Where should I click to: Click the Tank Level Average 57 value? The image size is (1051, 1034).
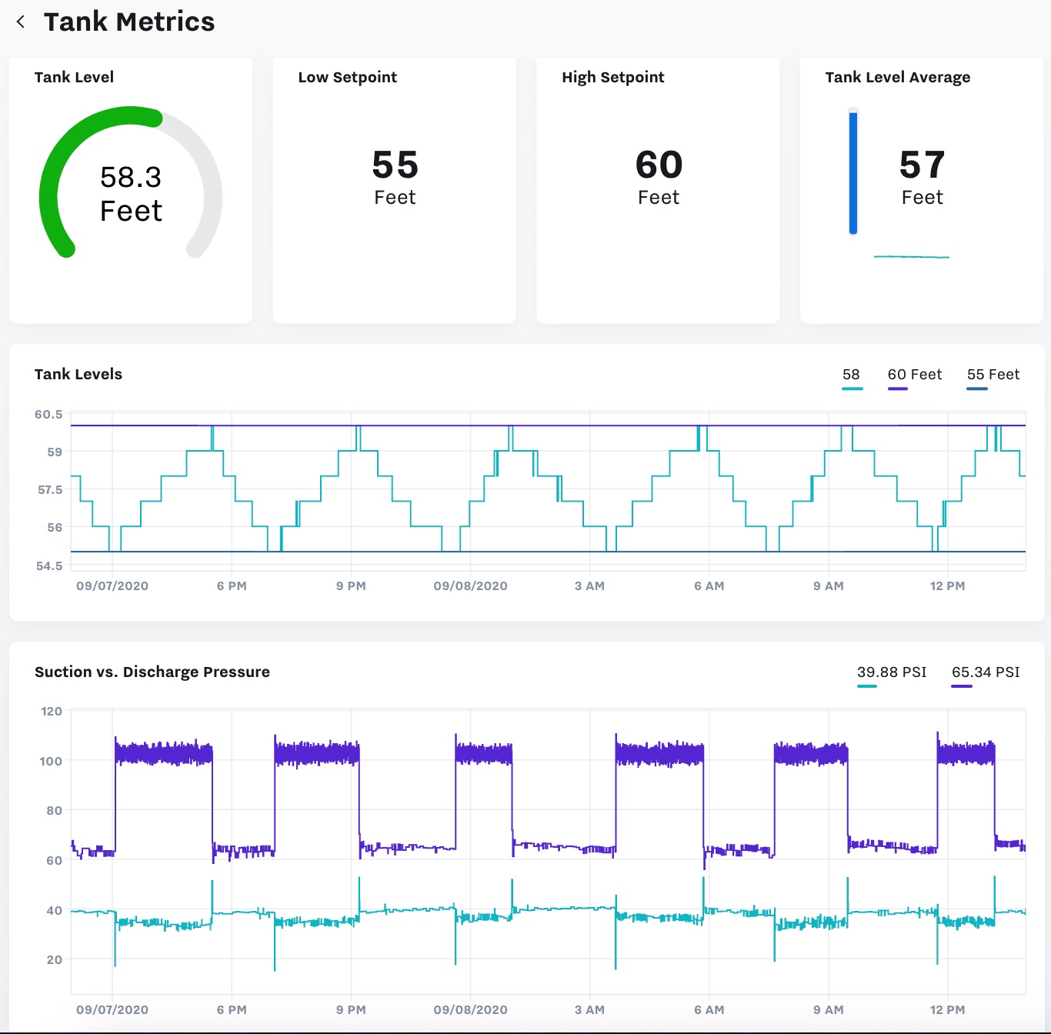coord(922,165)
